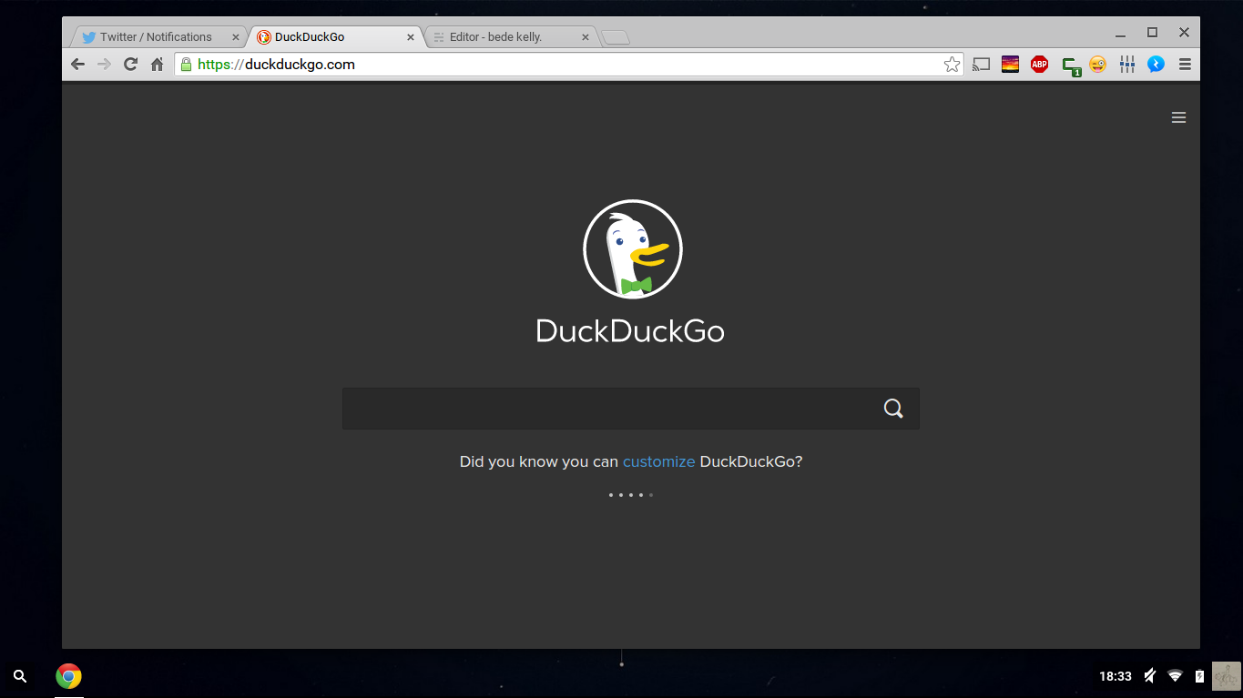Click the search magnifier button
The image size is (1243, 698).
click(x=893, y=409)
